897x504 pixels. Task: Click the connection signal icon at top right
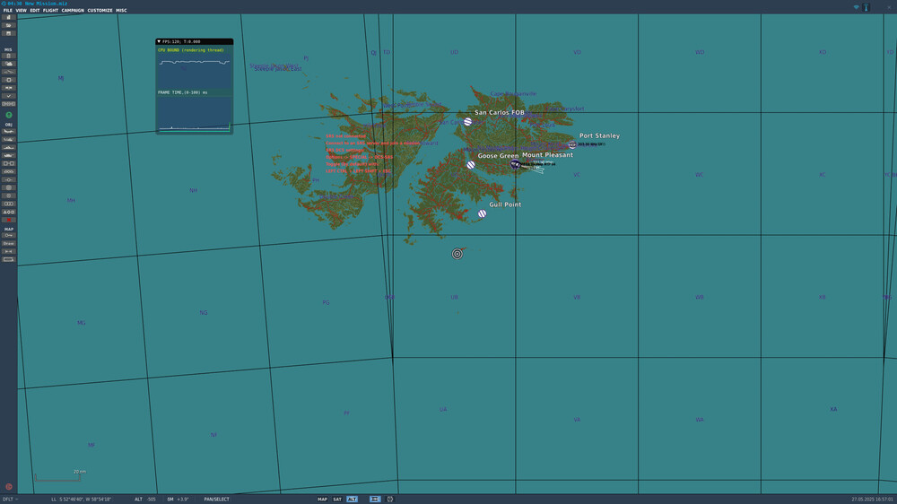pyautogui.click(x=857, y=7)
